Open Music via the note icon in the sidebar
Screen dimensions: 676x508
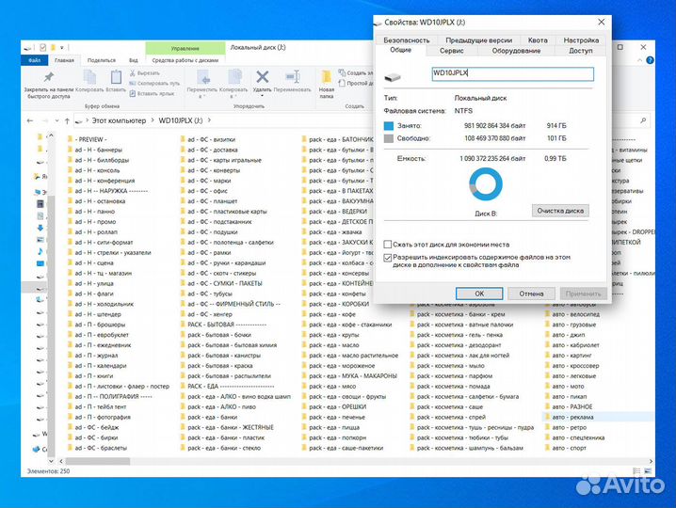tap(40, 251)
